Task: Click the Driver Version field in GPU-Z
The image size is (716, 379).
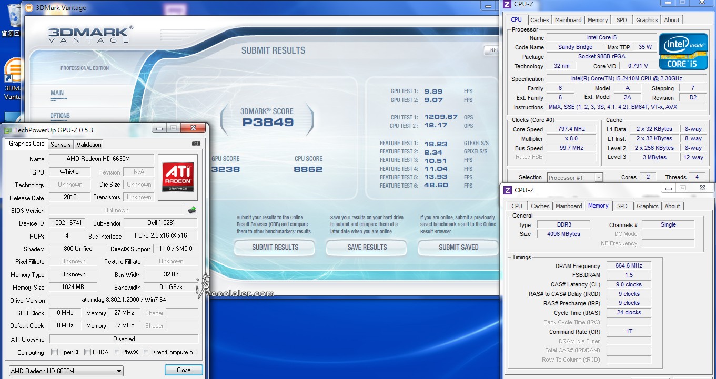Action: point(124,300)
